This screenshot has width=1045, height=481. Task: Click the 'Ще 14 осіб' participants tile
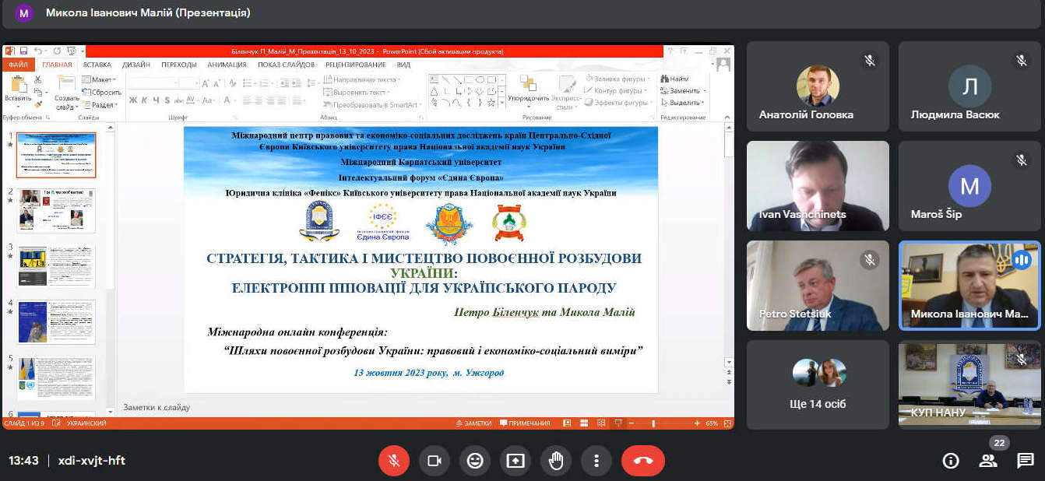818,384
